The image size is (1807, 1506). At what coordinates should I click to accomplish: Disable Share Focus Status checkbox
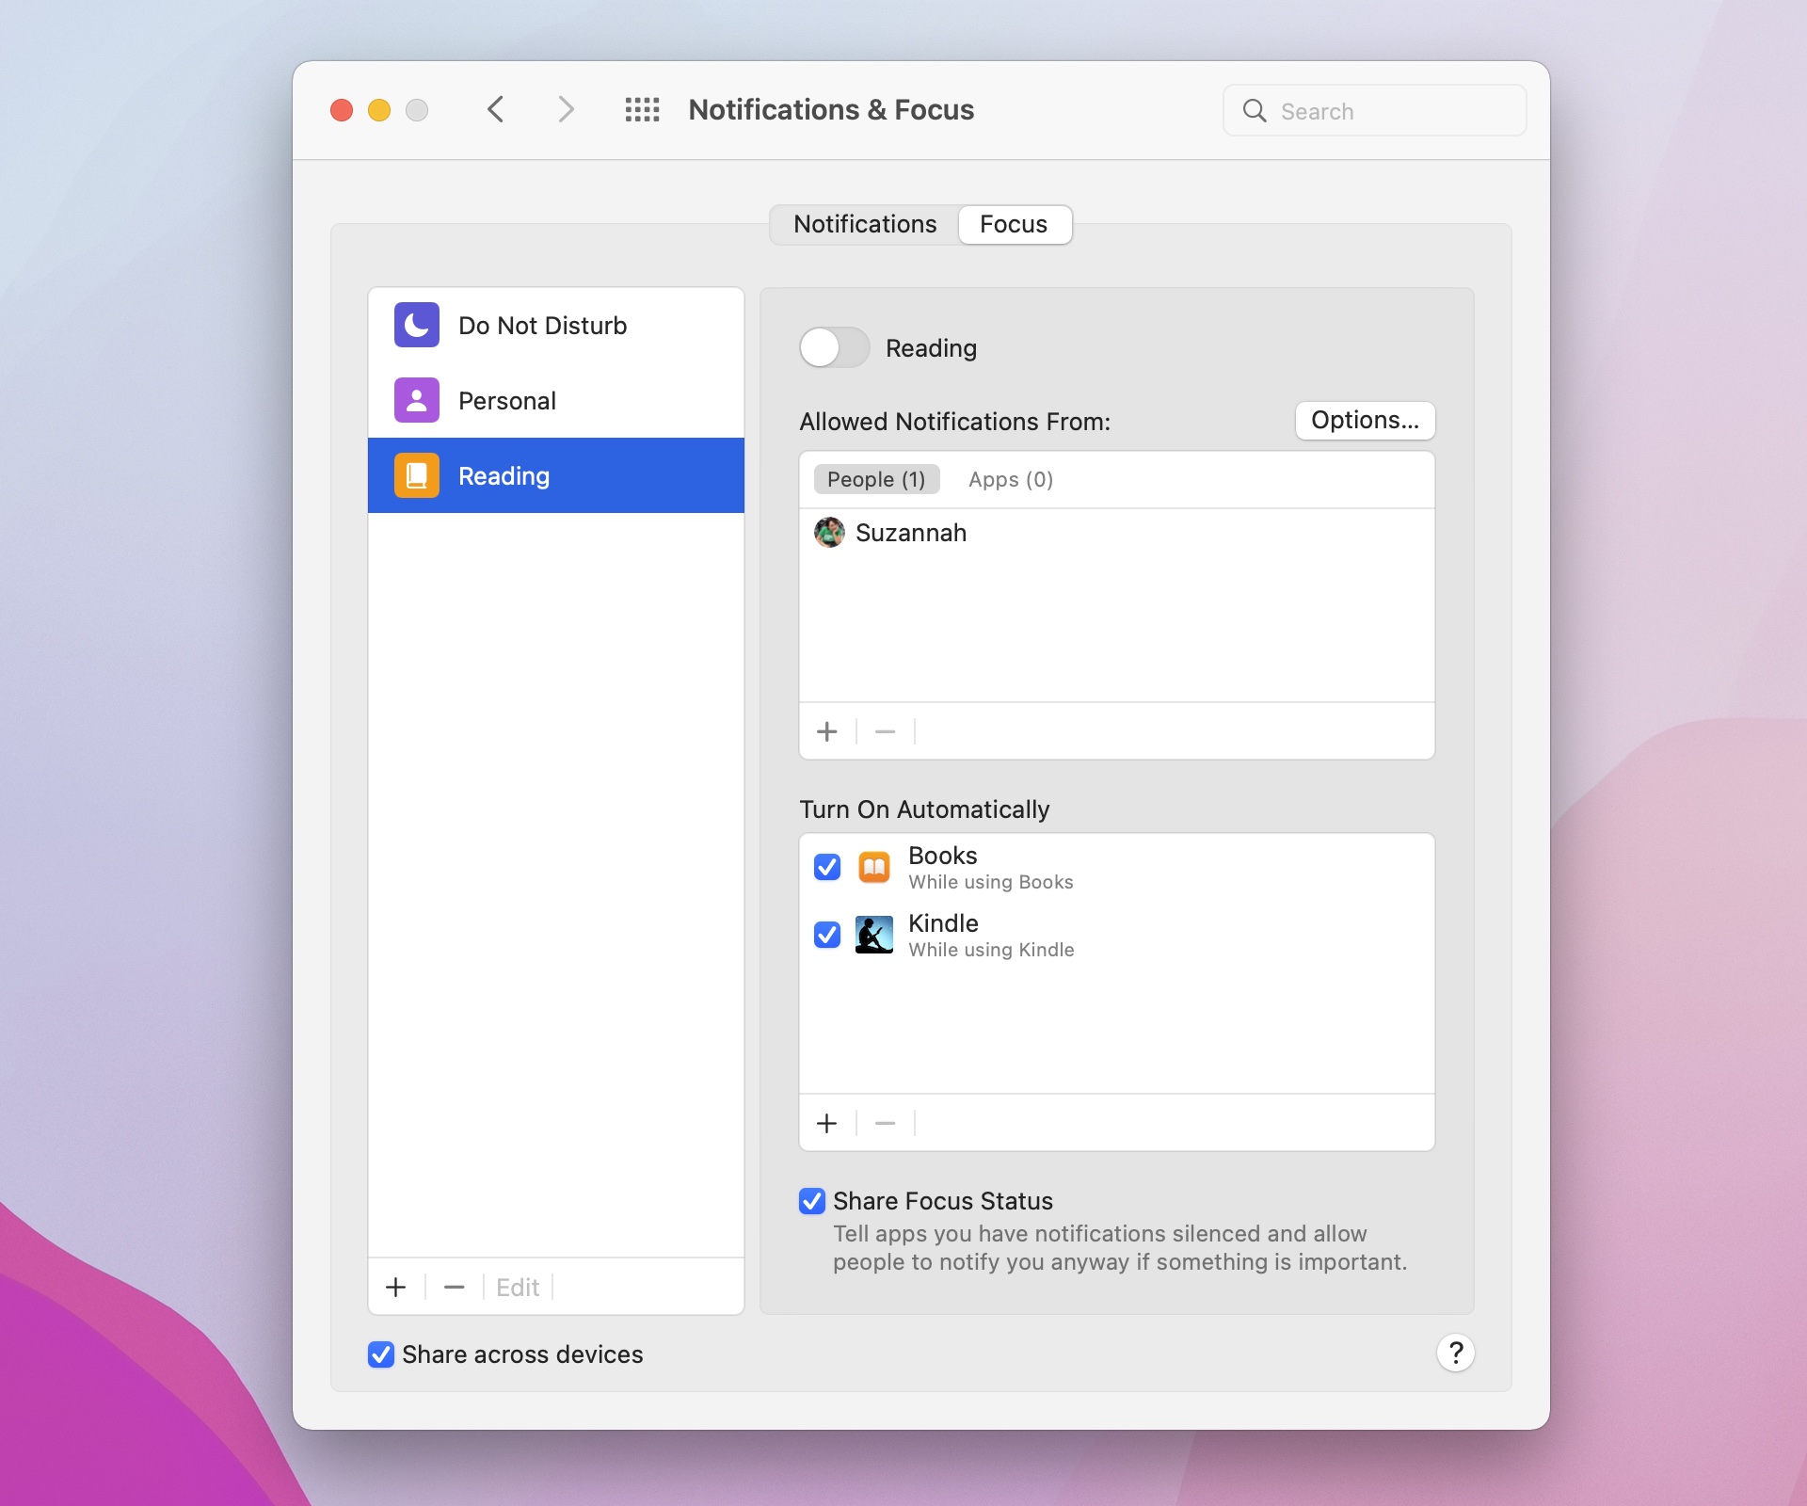point(812,1201)
